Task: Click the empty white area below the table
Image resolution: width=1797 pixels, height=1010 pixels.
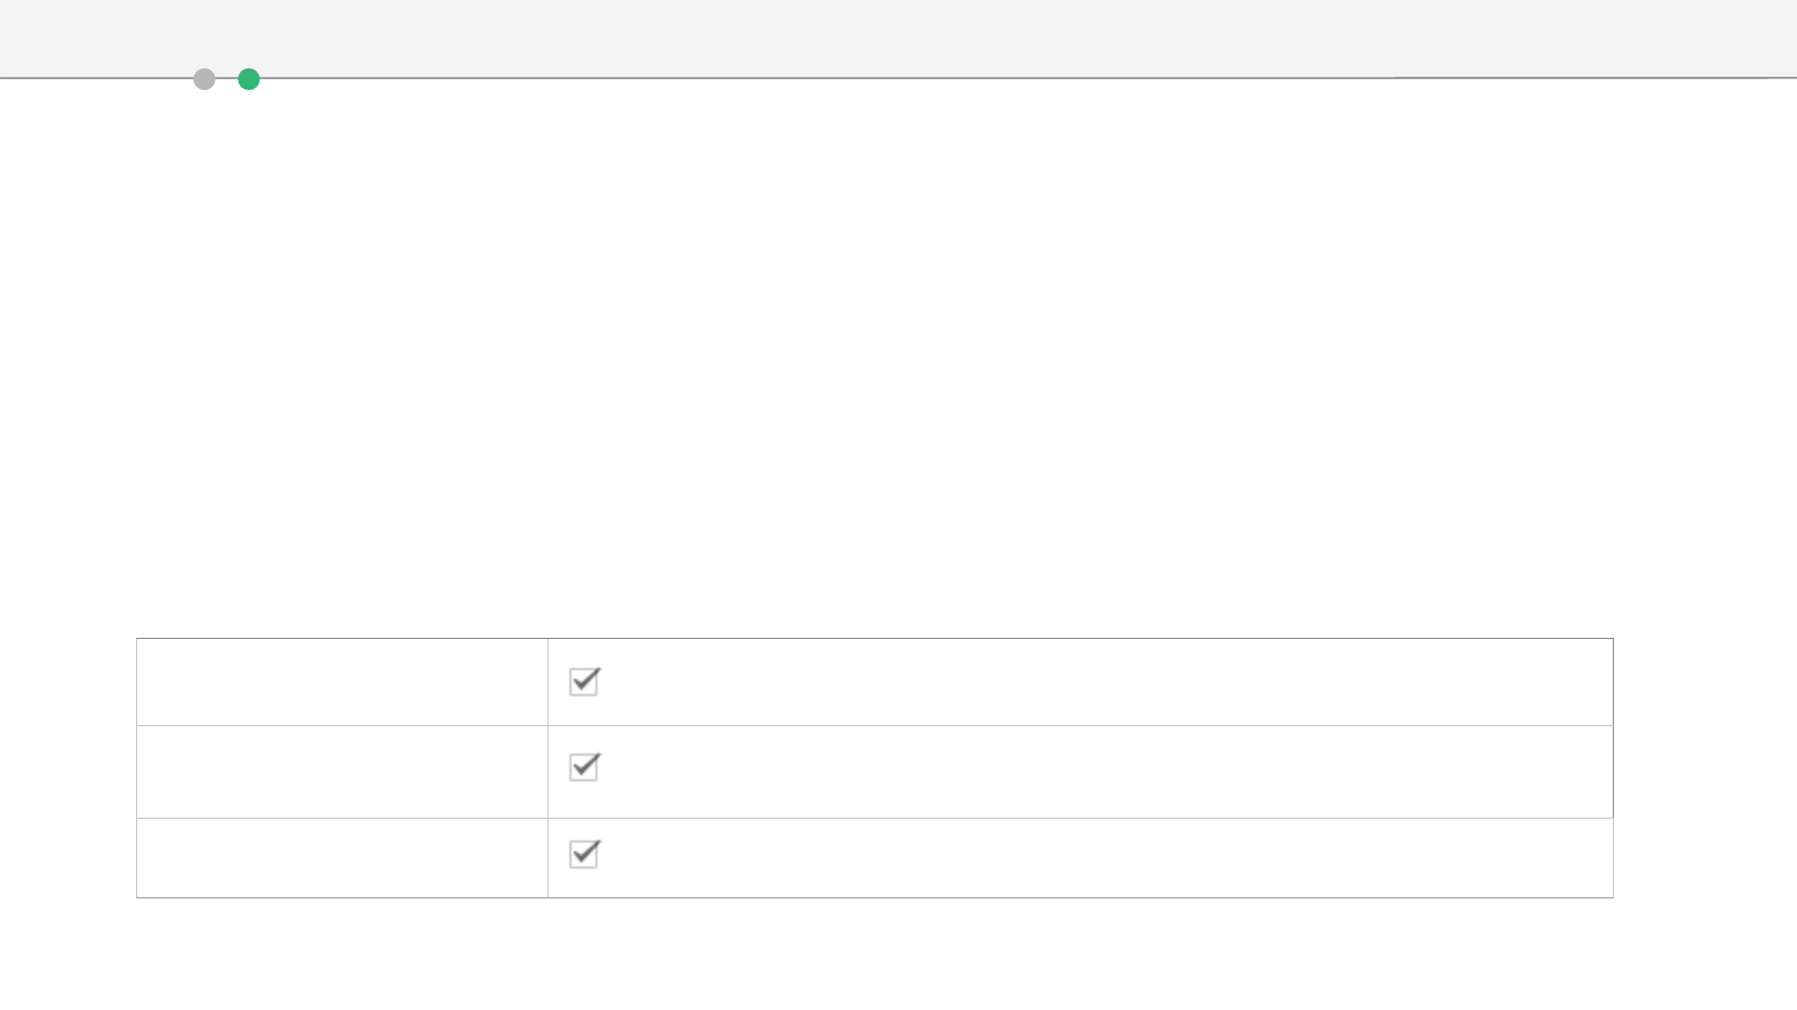Action: (898, 955)
